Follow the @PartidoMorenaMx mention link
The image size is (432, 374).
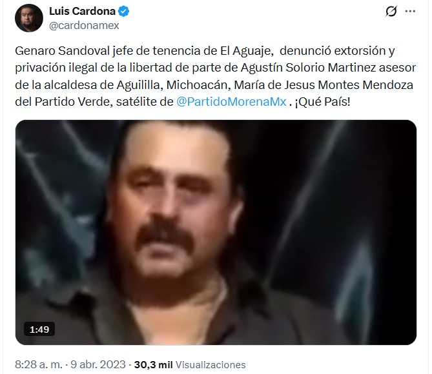231,102
